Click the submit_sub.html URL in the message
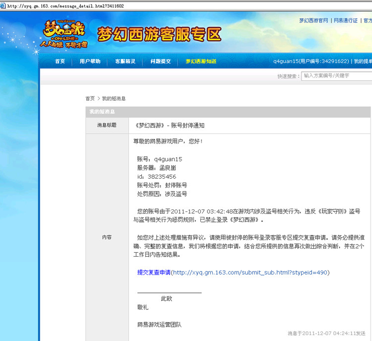The width and height of the screenshot is (372, 341). point(250,273)
